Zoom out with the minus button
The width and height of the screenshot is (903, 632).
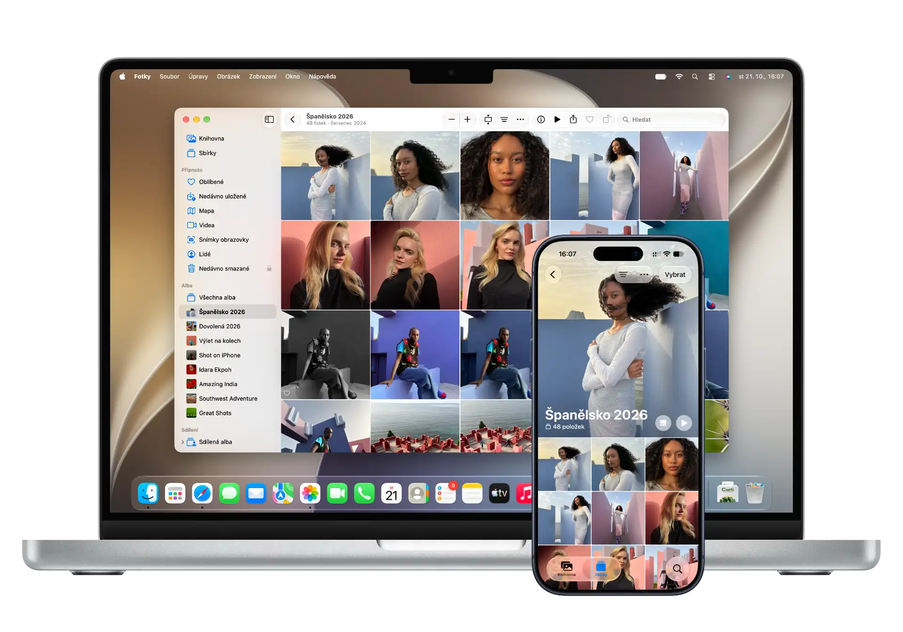click(451, 119)
